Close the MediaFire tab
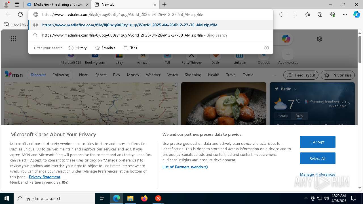 pyautogui.click(x=87, y=5)
